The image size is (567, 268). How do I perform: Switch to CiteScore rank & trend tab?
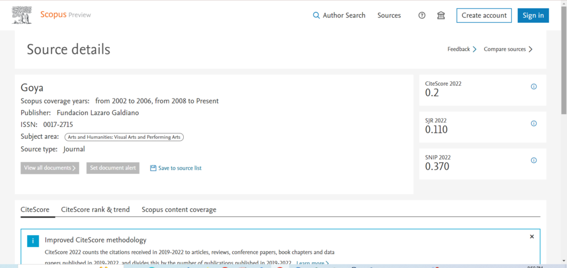[x=95, y=209]
